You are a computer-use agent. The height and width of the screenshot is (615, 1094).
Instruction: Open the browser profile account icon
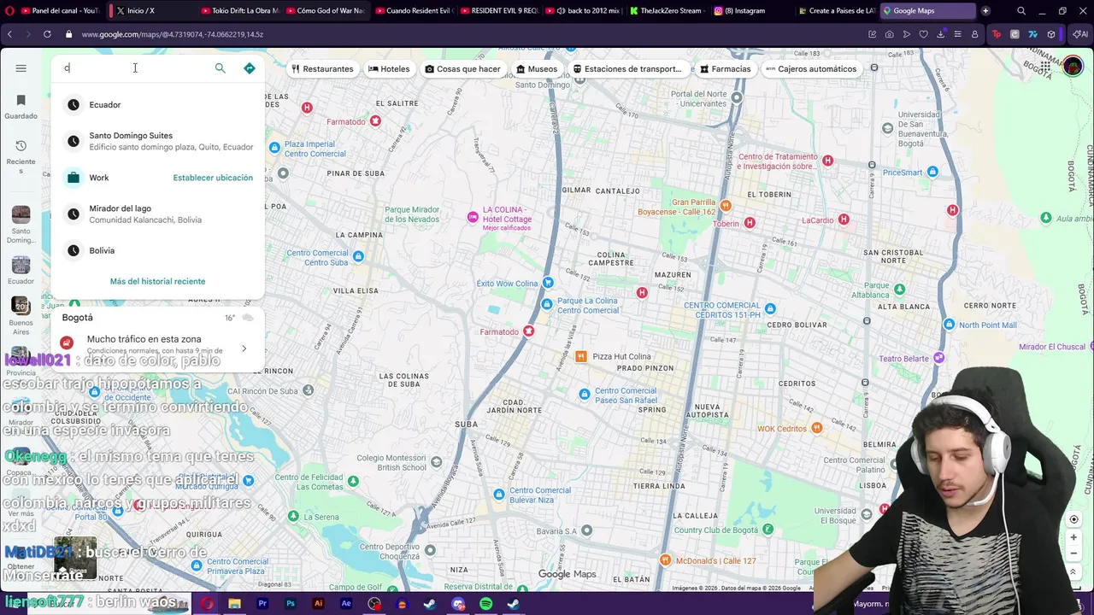974,34
